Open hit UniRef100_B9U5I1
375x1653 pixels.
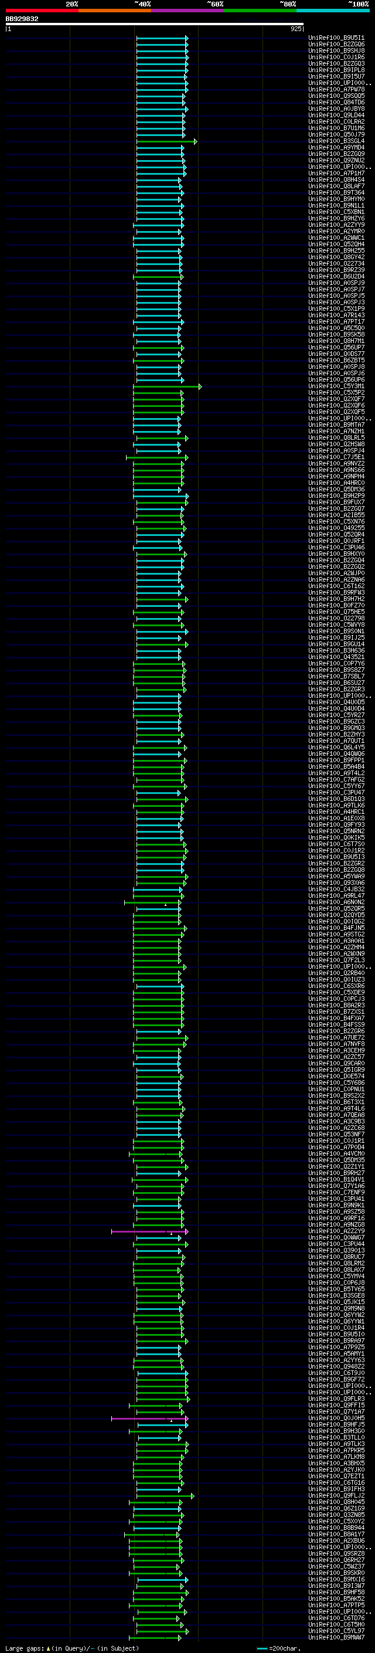[x=336, y=38]
